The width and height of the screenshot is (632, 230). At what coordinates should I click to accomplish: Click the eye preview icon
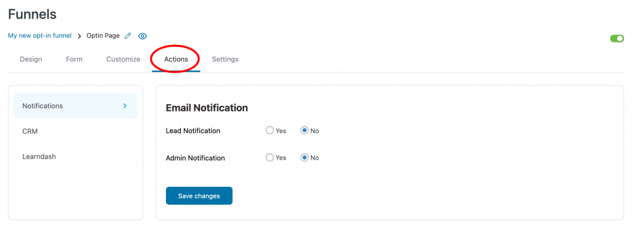click(x=143, y=36)
